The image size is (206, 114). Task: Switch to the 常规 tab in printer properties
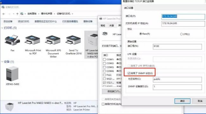[x=103, y=25]
